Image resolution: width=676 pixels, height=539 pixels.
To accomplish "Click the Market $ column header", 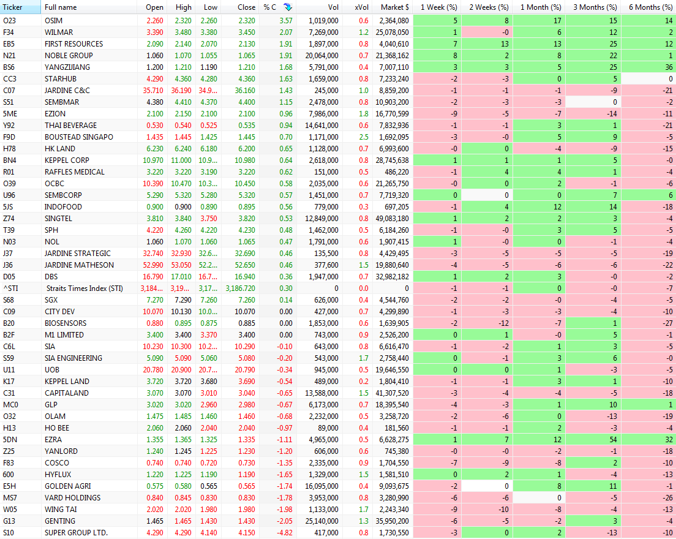I will (394, 7).
